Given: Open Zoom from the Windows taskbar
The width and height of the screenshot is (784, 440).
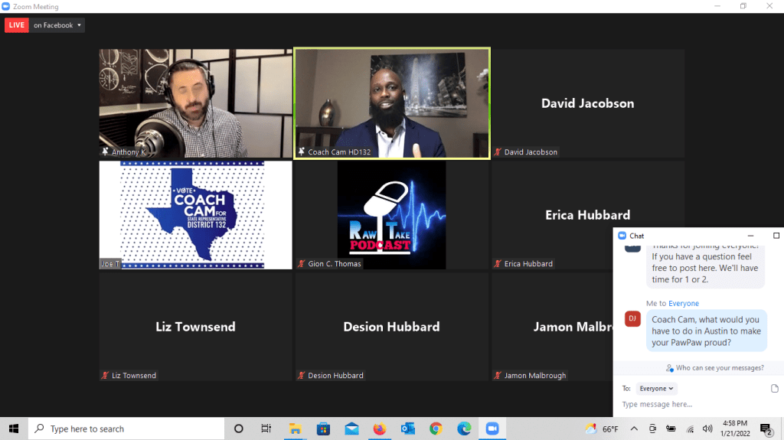Looking at the screenshot, I should 492,429.
